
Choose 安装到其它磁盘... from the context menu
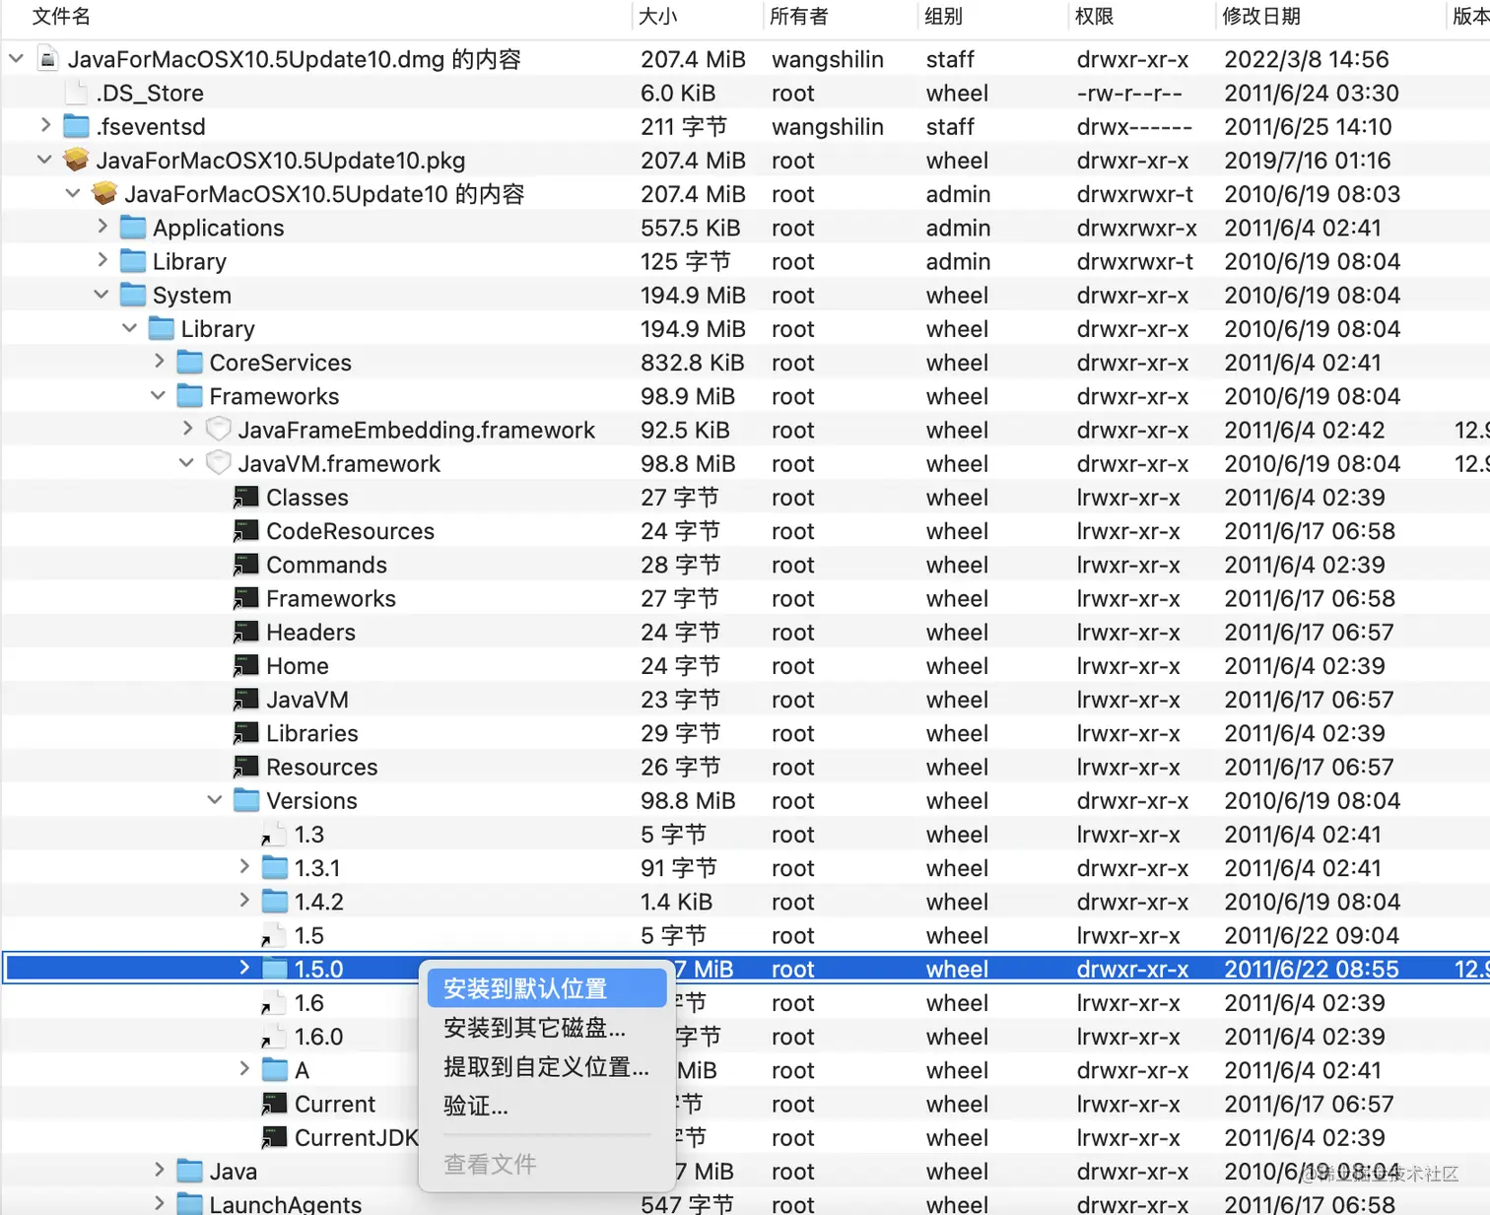pyautogui.click(x=547, y=1028)
